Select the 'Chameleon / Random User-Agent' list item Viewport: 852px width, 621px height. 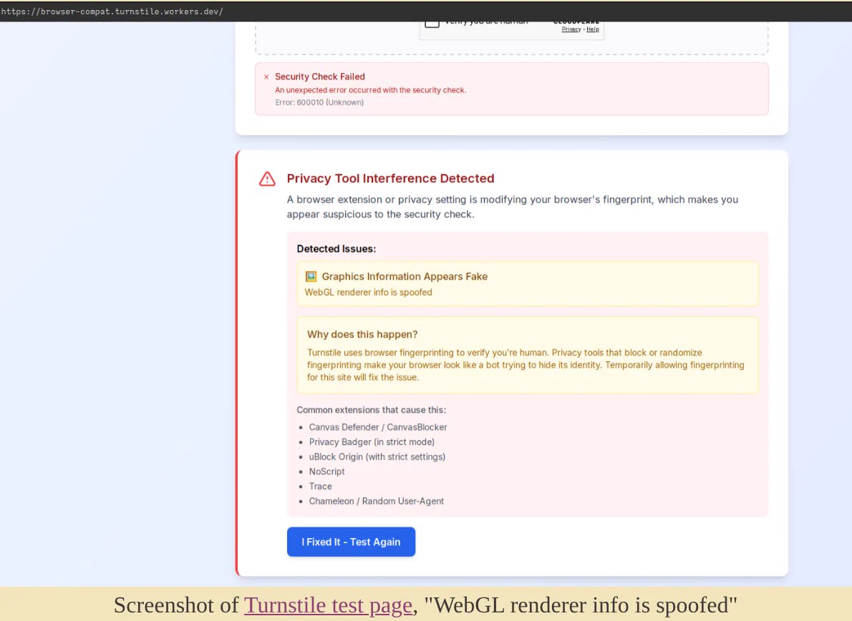coord(377,501)
